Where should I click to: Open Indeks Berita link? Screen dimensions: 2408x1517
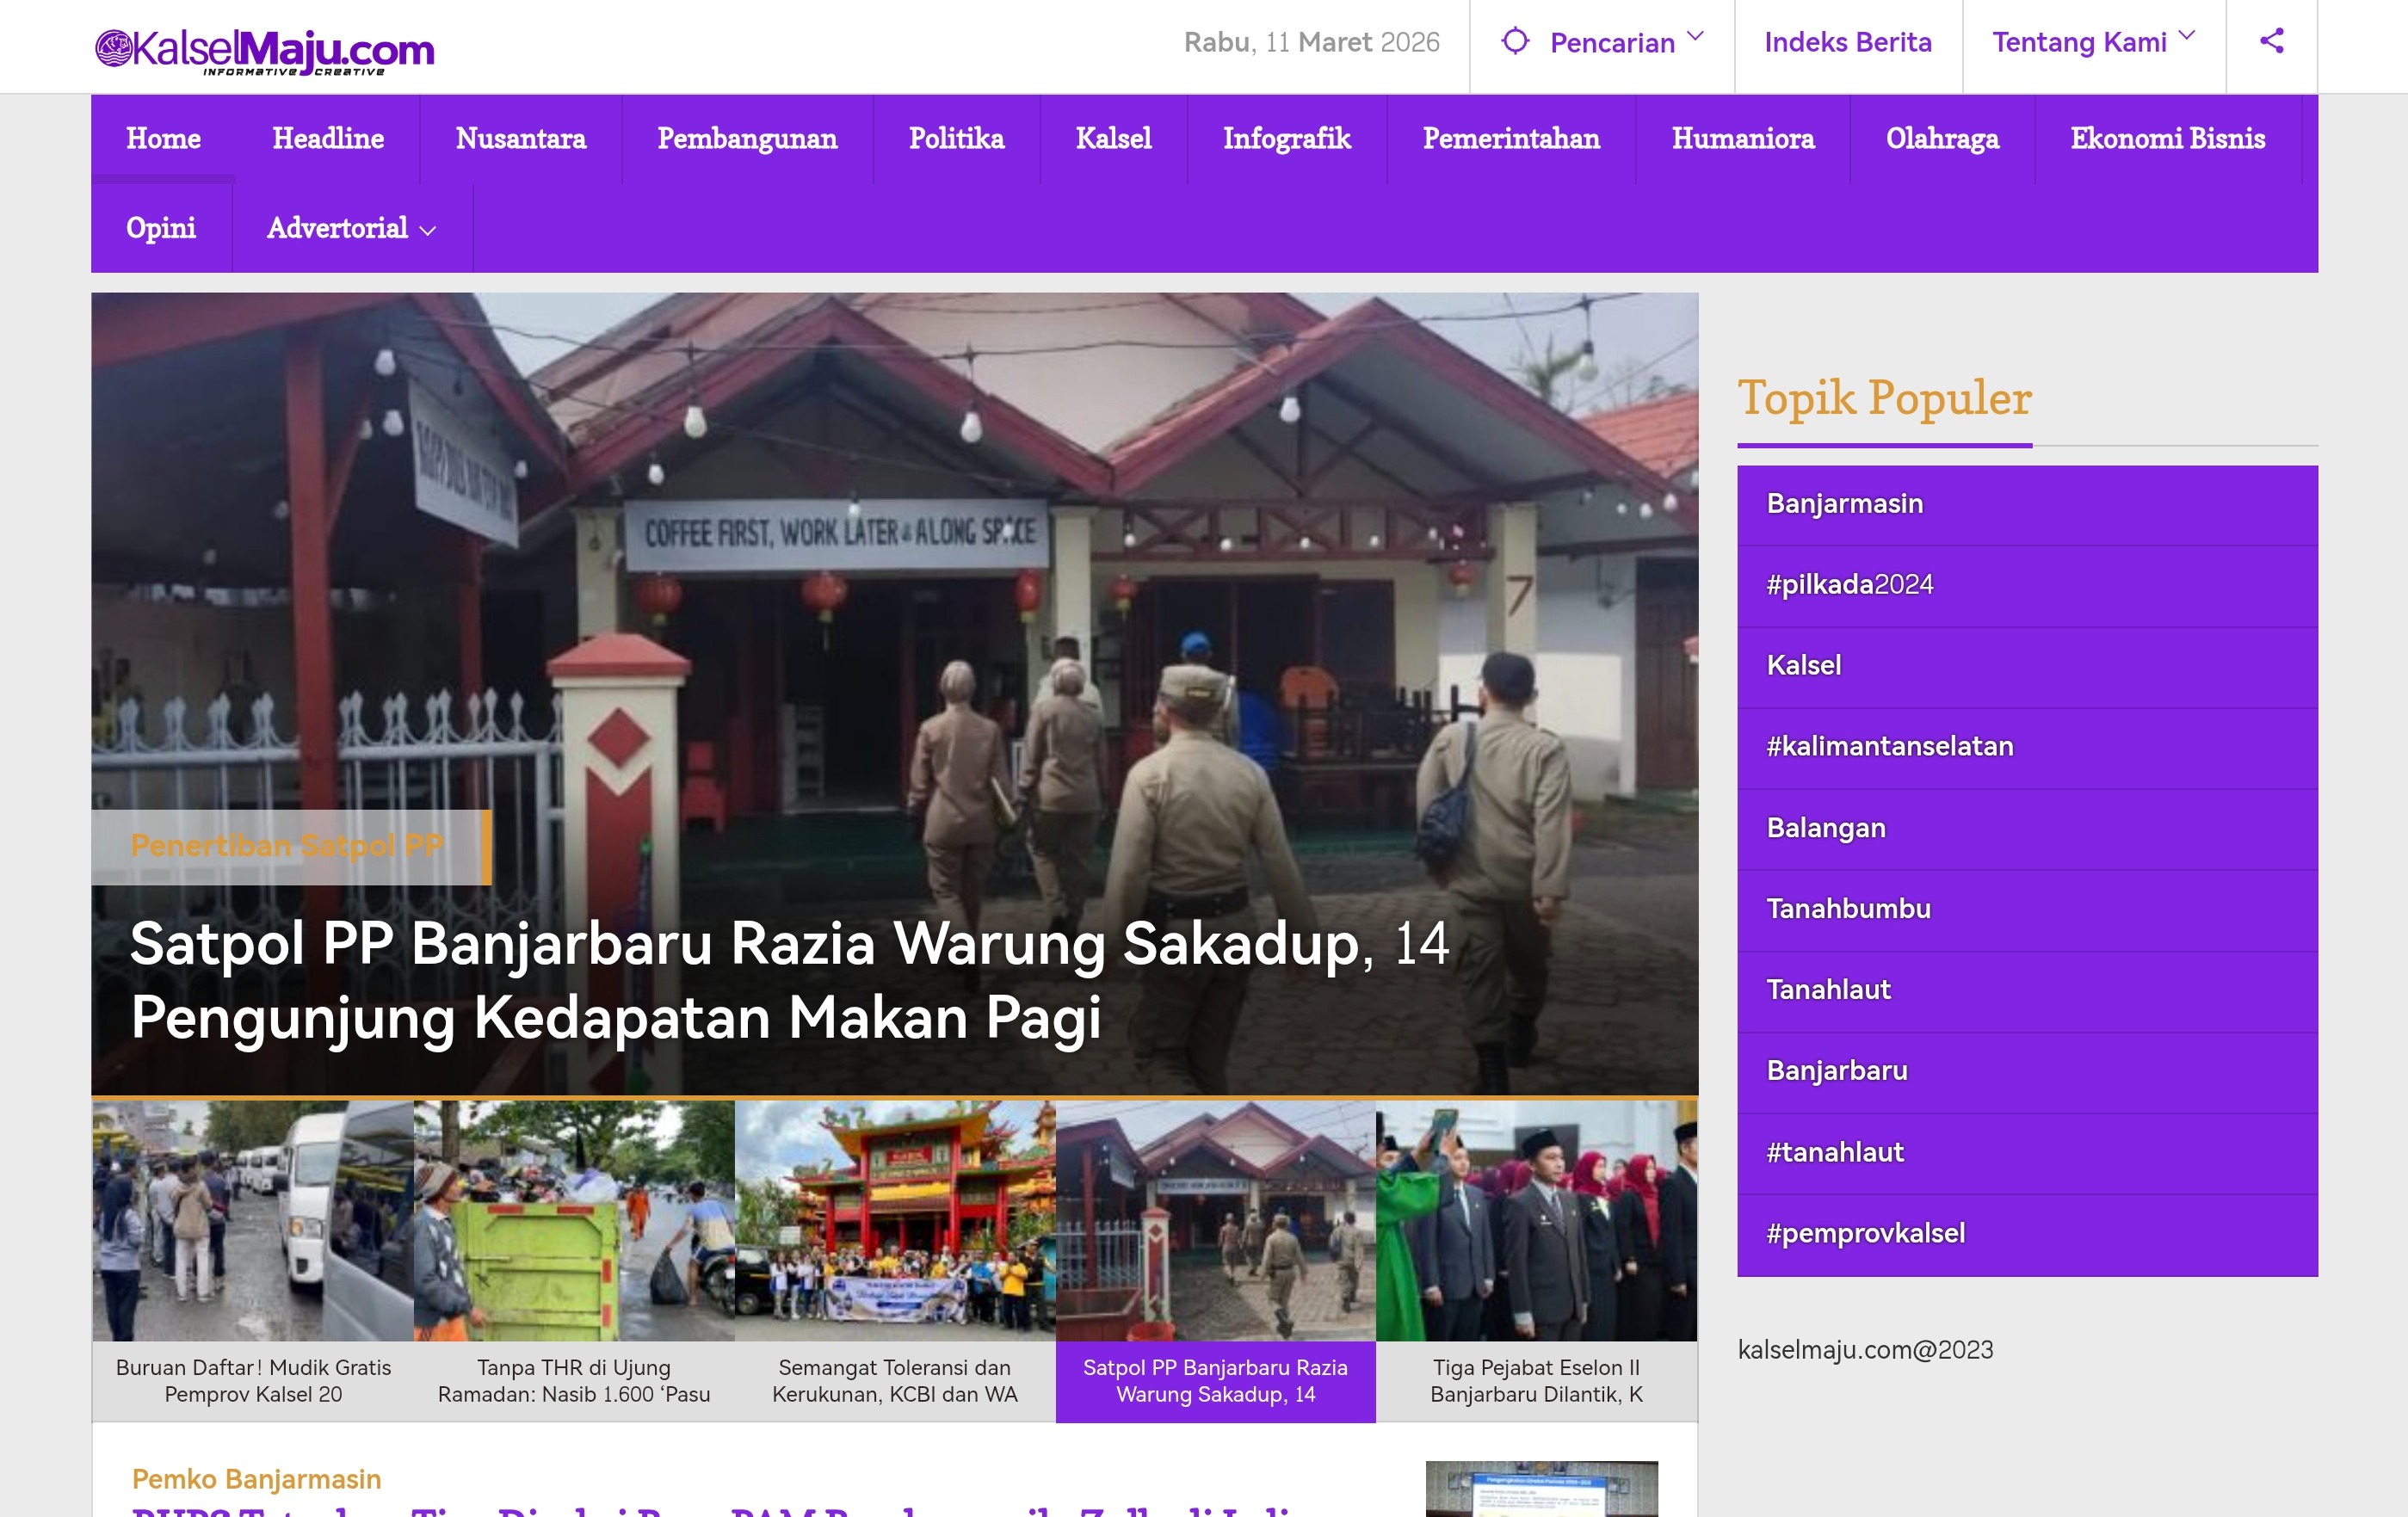coord(1847,42)
